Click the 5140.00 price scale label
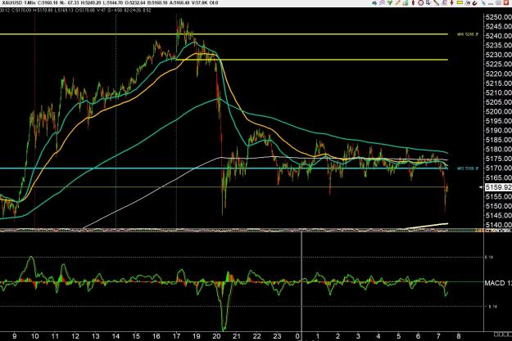This screenshot has height=341, width=512. click(x=499, y=225)
